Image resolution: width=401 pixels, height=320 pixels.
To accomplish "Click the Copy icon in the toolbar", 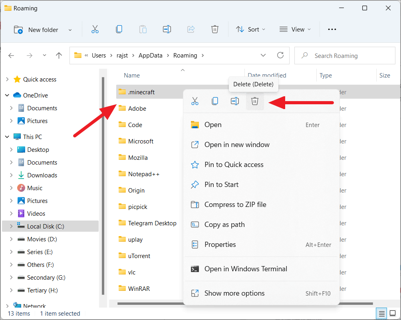I will click(119, 29).
